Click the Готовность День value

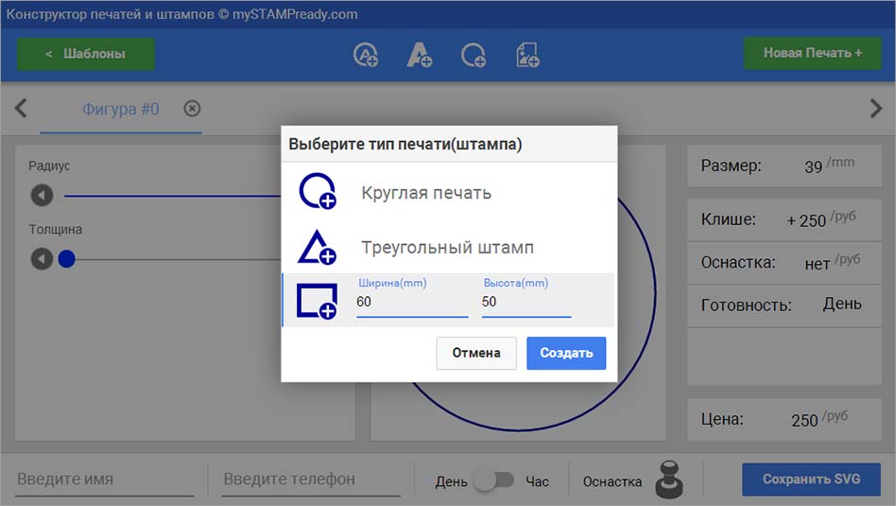point(842,304)
